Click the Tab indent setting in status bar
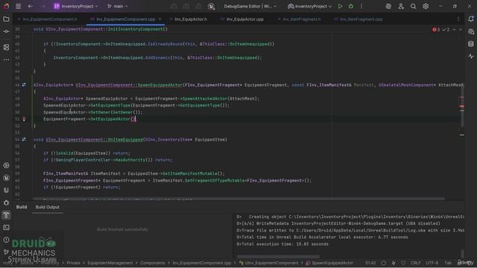The height and width of the screenshot is (268, 477). [448, 263]
